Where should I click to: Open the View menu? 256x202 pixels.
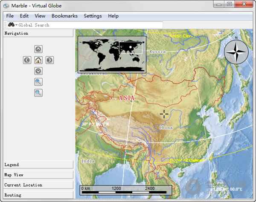(40, 16)
